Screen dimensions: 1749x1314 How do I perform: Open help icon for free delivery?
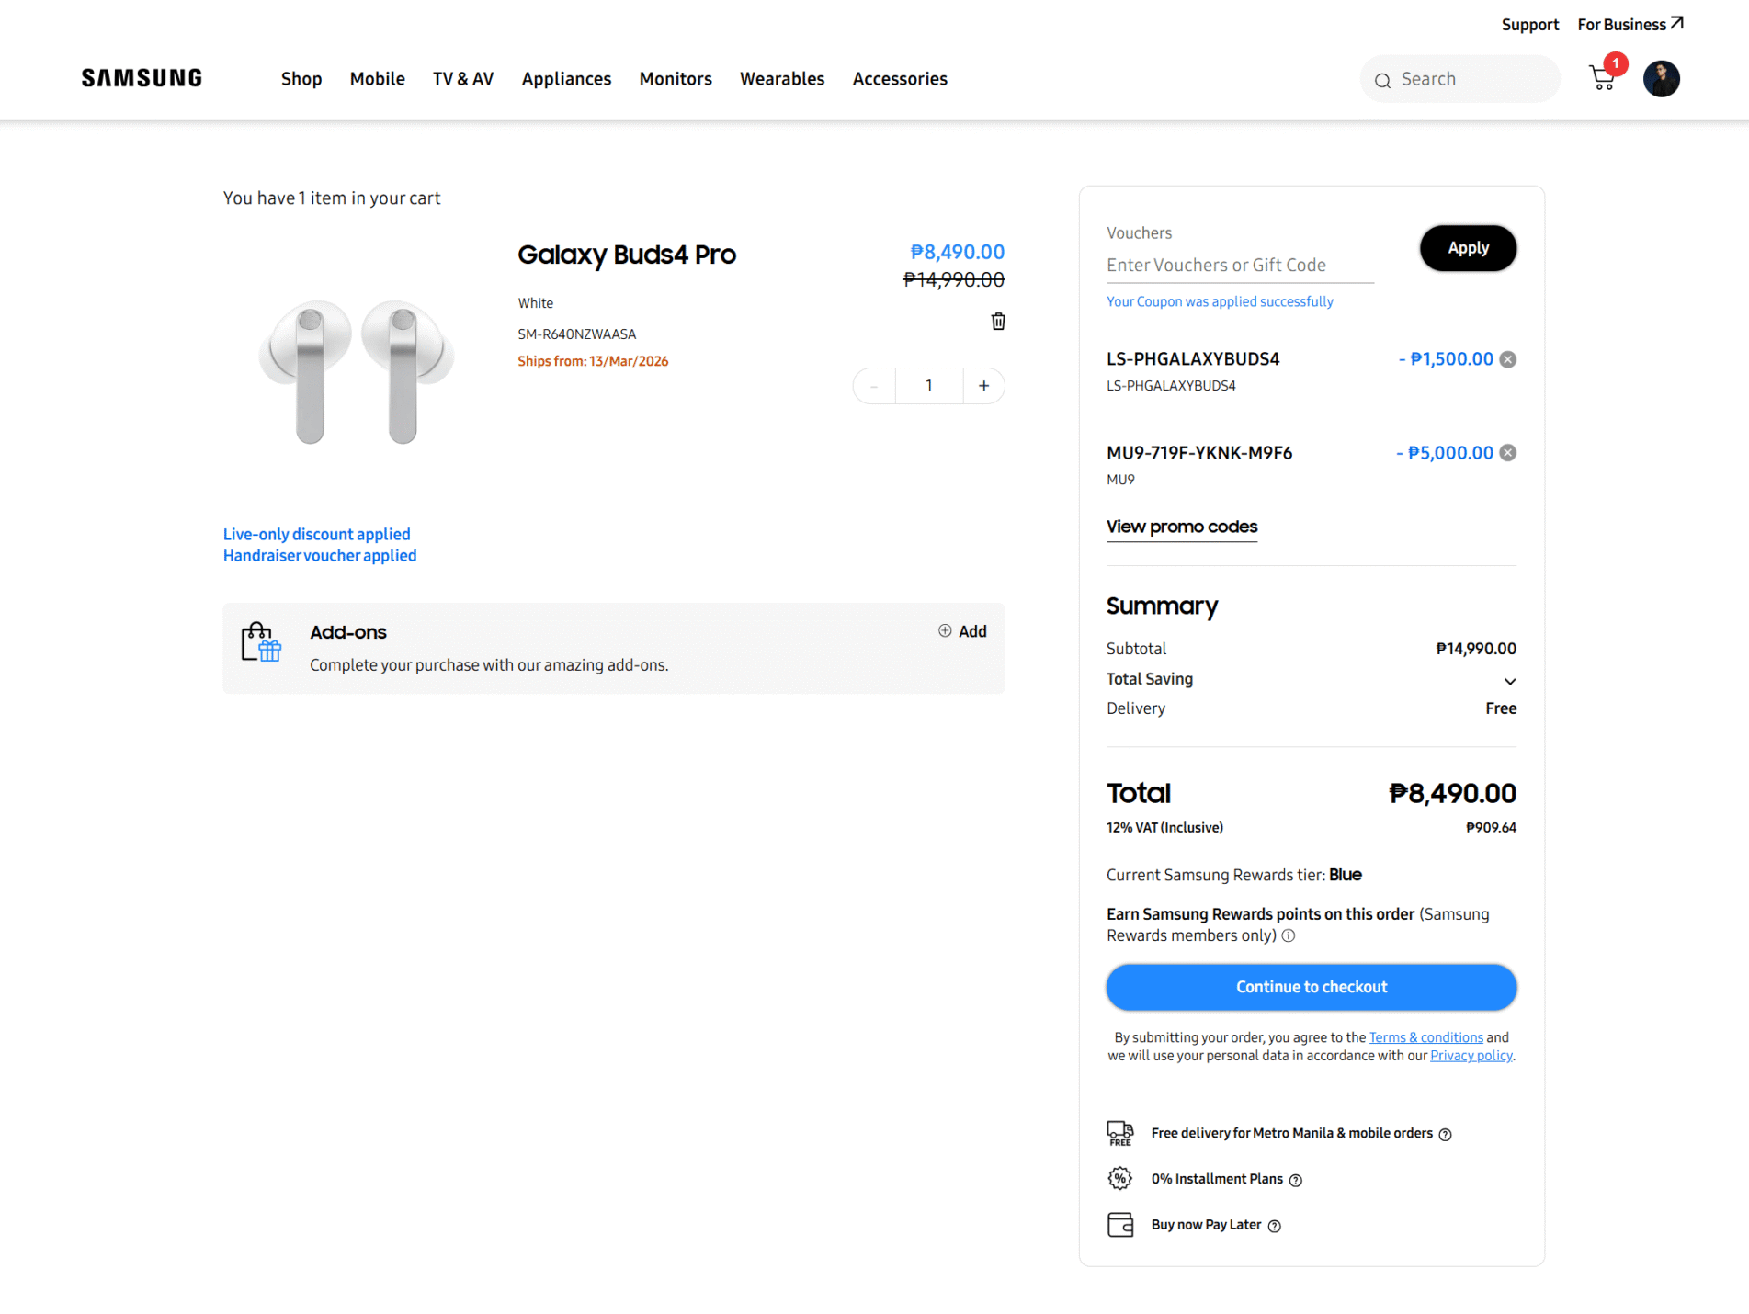[x=1445, y=1134]
